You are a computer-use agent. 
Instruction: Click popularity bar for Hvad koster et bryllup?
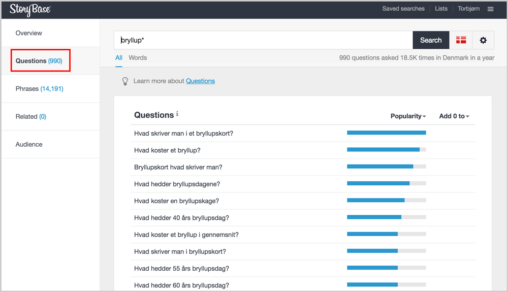click(x=386, y=150)
